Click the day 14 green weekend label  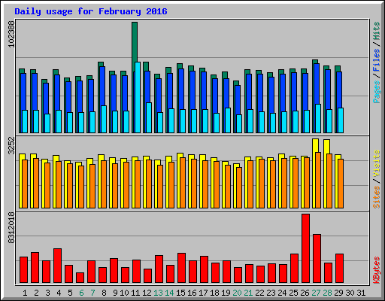(169, 293)
